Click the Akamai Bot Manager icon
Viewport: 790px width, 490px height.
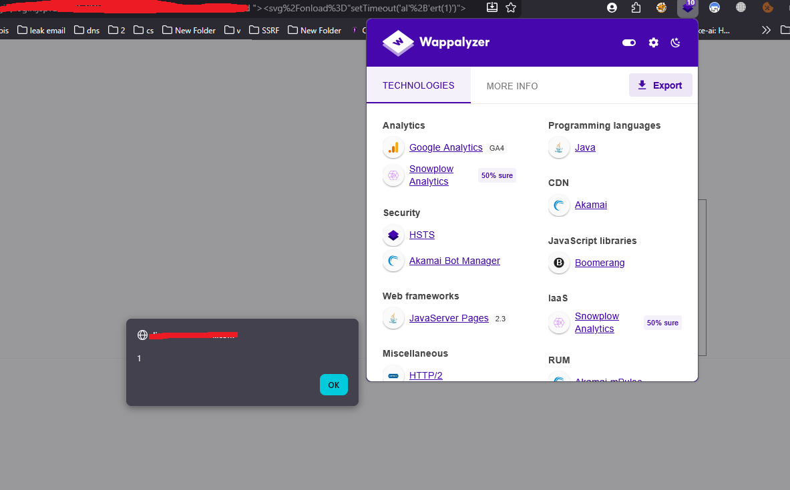[393, 261]
